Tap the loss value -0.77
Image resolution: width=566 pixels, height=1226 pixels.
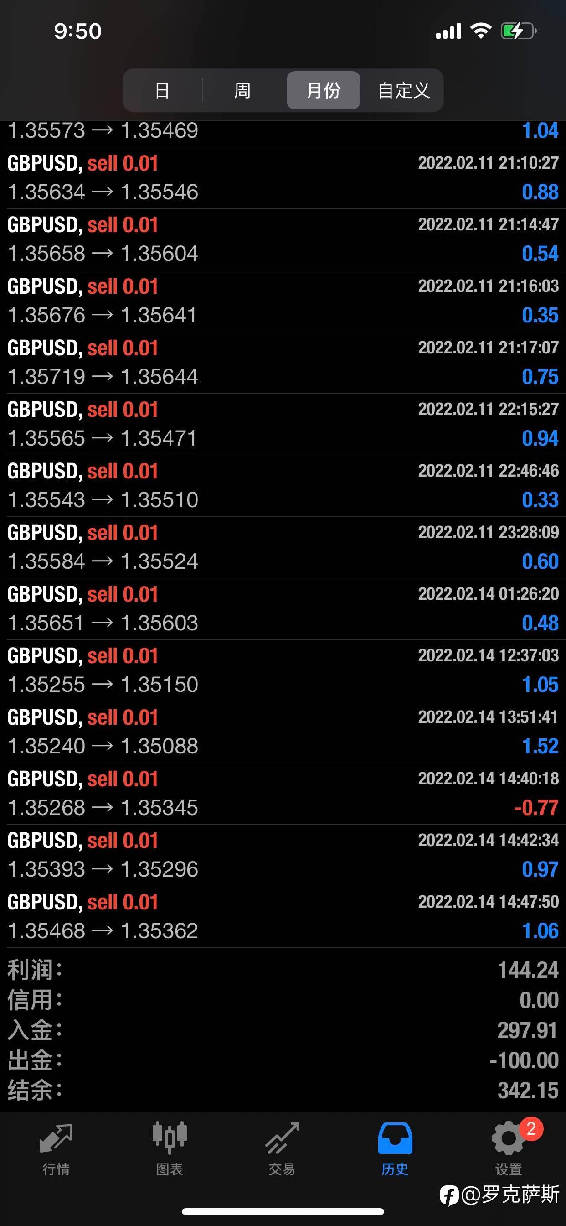click(536, 808)
